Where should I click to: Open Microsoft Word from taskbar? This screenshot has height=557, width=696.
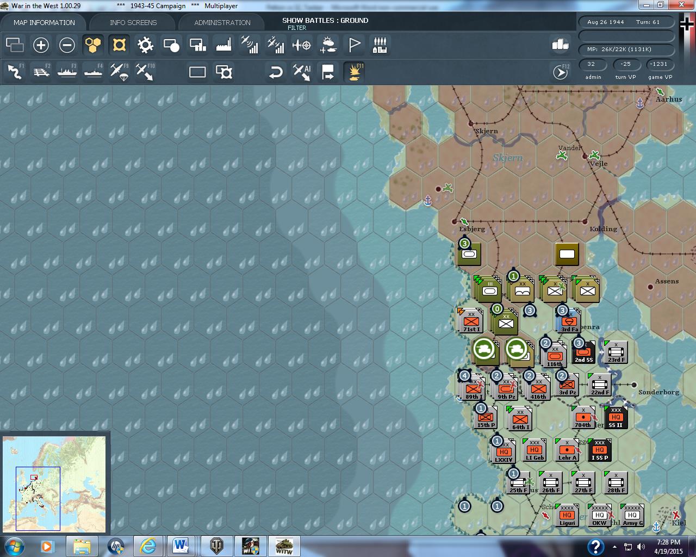[x=181, y=546]
